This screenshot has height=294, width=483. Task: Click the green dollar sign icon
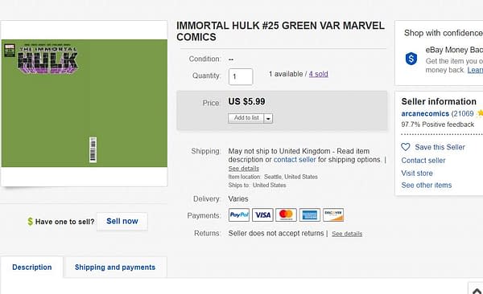pyautogui.click(x=31, y=222)
